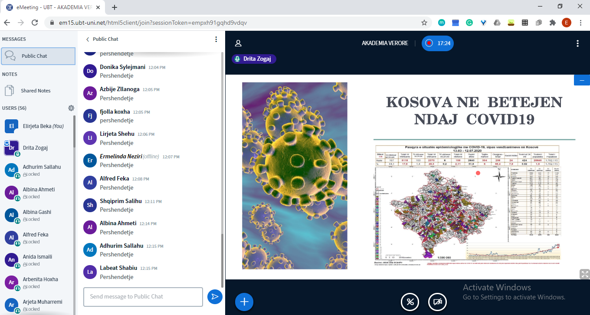Click the blue send message arrow button
The width and height of the screenshot is (590, 315).
pos(214,297)
